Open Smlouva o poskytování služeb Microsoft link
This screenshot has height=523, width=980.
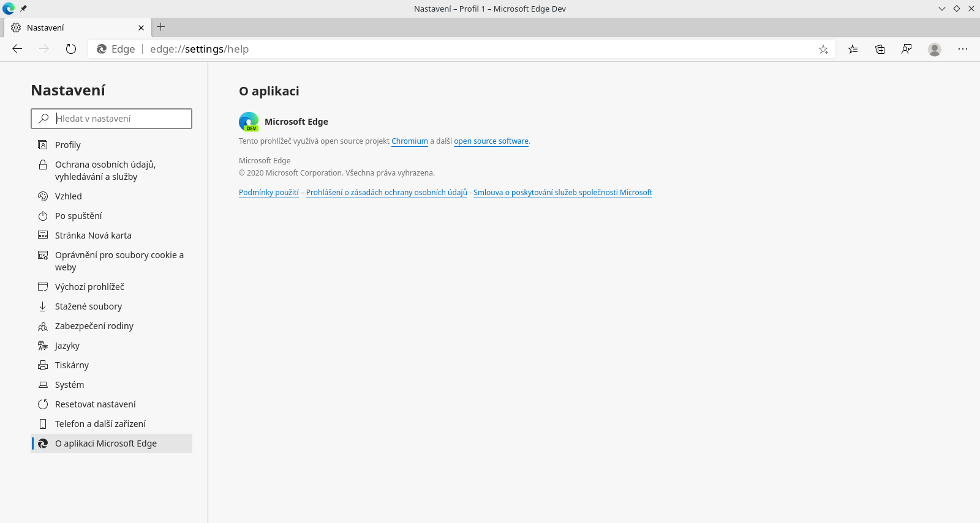coord(563,193)
